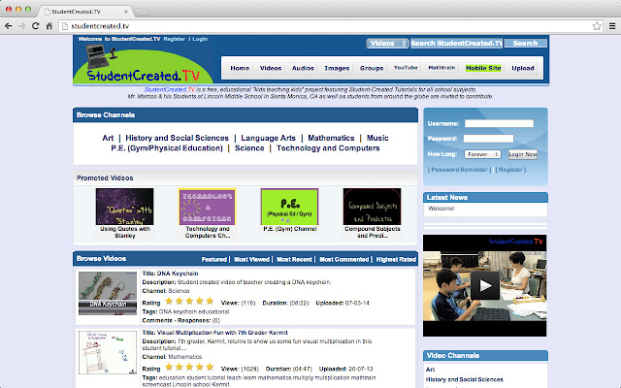Click the Password Reminder link

[x=459, y=170]
